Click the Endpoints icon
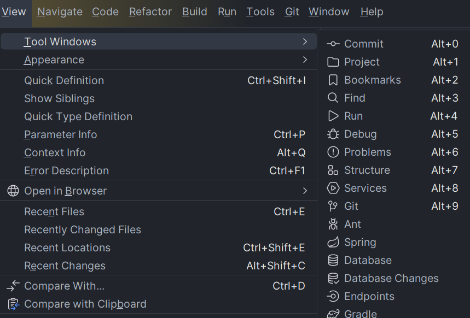 pos(333,296)
